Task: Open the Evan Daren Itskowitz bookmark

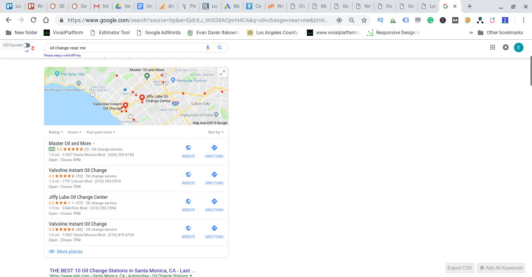Action: coord(214,33)
